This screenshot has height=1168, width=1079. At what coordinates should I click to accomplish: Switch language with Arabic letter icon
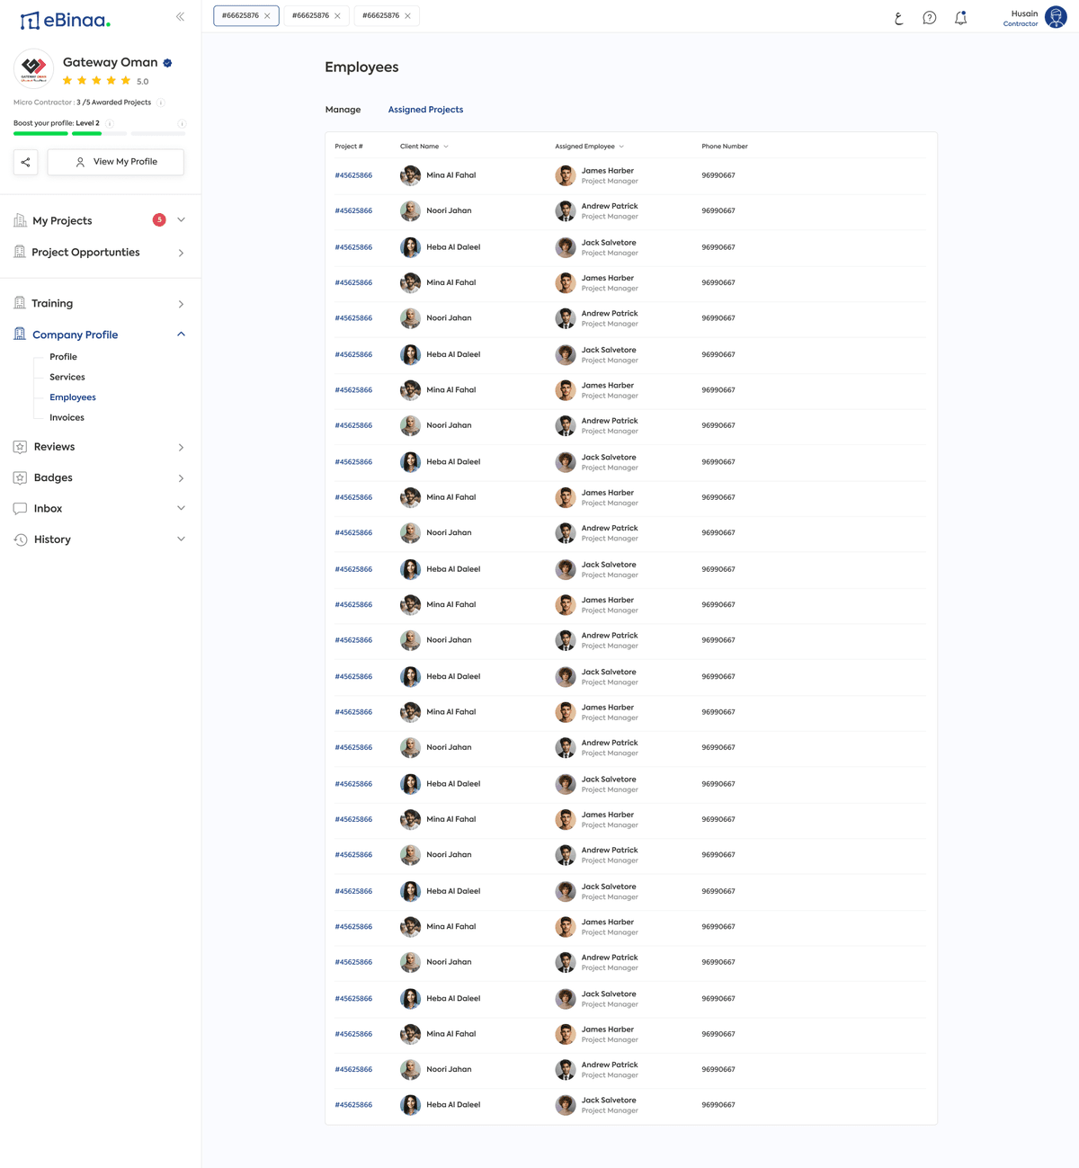click(x=898, y=17)
